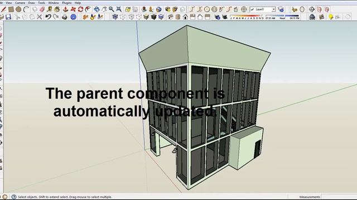Select the Pan hand tool

pos(104,9)
